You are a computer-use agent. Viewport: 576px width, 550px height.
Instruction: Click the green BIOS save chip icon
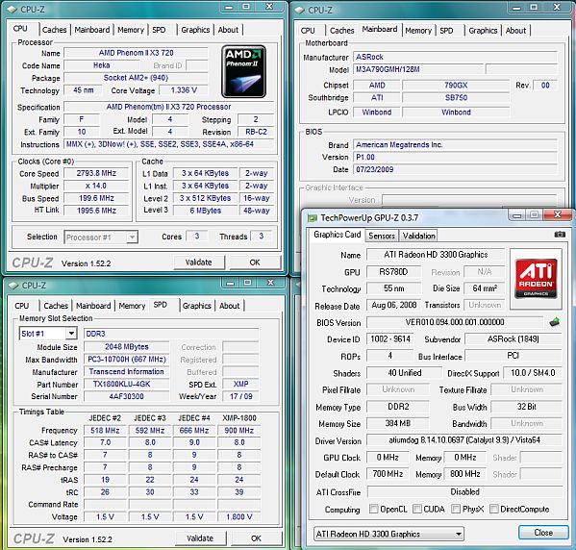[554, 322]
